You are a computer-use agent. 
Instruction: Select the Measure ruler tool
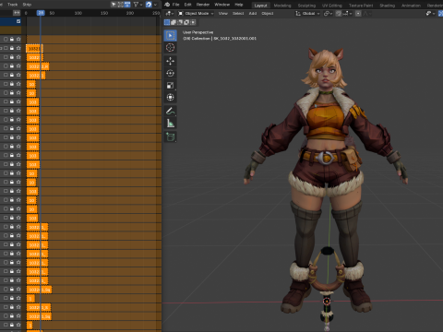(170, 124)
